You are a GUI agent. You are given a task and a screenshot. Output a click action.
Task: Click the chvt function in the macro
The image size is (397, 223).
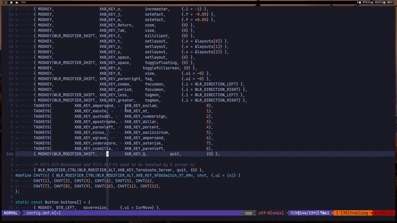click(202, 175)
